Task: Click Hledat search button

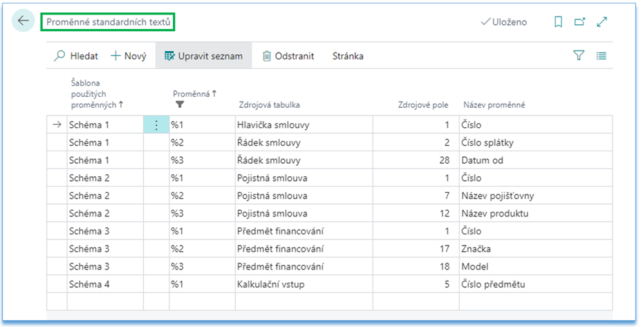Action: point(77,56)
